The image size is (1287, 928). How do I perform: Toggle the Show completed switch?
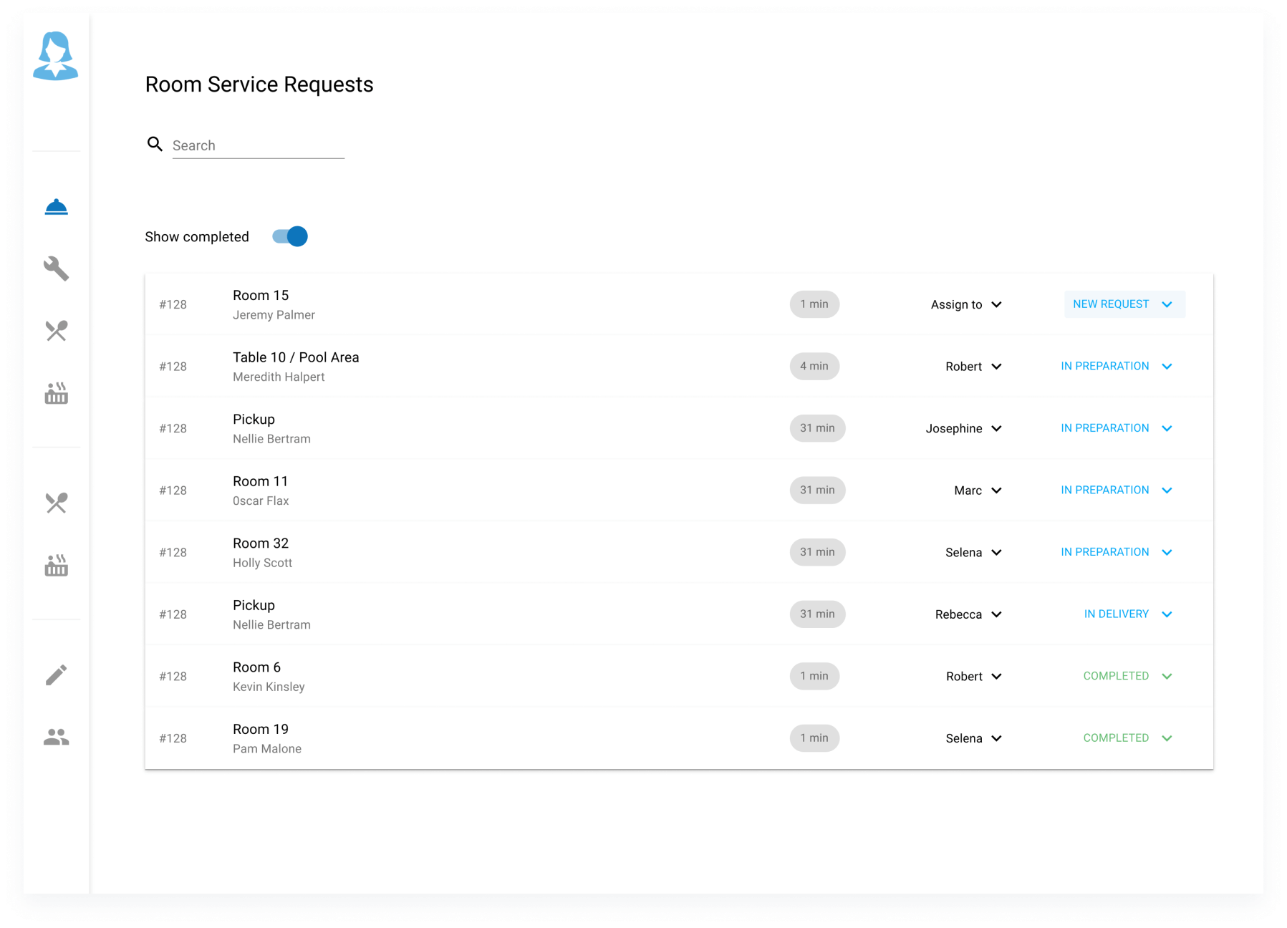290,236
